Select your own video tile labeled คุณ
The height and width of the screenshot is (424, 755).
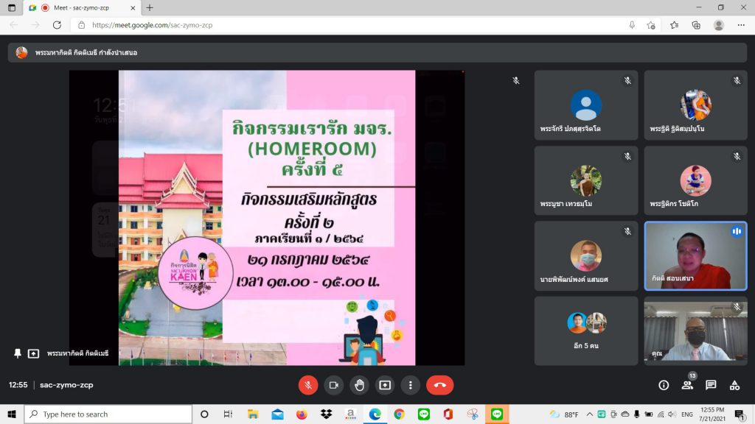pos(696,331)
